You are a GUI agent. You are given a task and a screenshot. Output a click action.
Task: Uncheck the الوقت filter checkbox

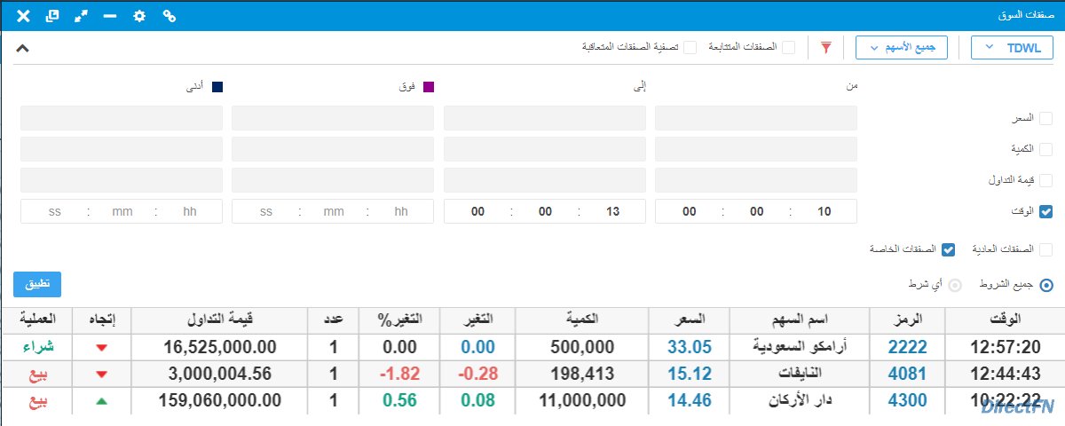(x=1045, y=211)
